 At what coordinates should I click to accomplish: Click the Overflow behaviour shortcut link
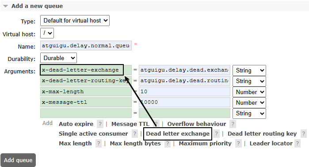[197, 124]
